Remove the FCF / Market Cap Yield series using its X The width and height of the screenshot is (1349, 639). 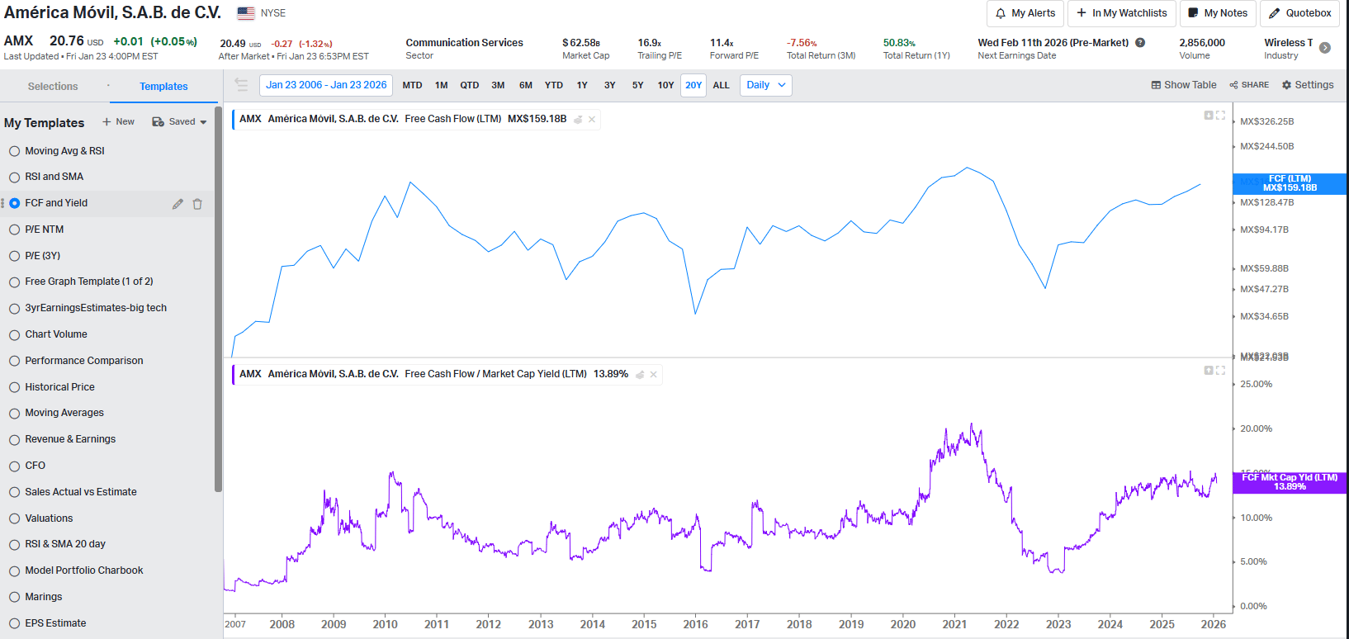click(x=654, y=375)
